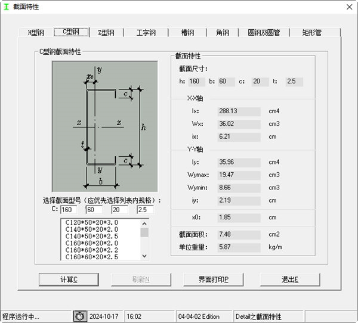The width and height of the screenshot is (358, 323).
Task: Click the lip input showing 20
Action: tap(120, 210)
